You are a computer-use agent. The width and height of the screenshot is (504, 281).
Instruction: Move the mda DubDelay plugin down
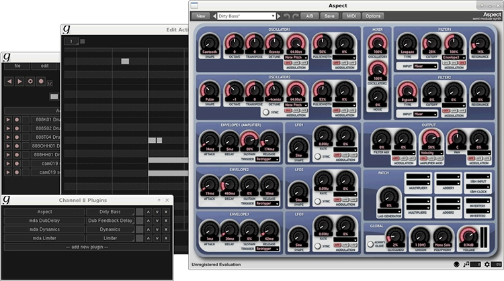point(157,221)
